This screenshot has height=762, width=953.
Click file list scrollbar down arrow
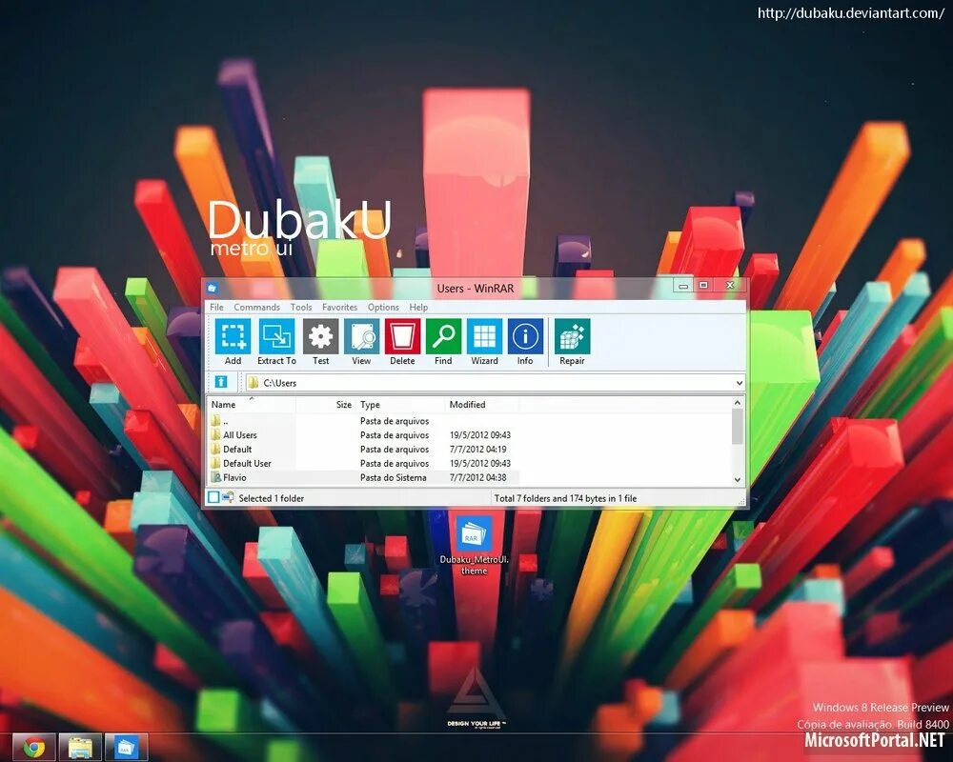click(738, 479)
